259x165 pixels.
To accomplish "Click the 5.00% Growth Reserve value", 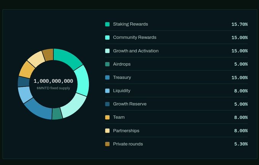I will pyautogui.click(x=241, y=104).
